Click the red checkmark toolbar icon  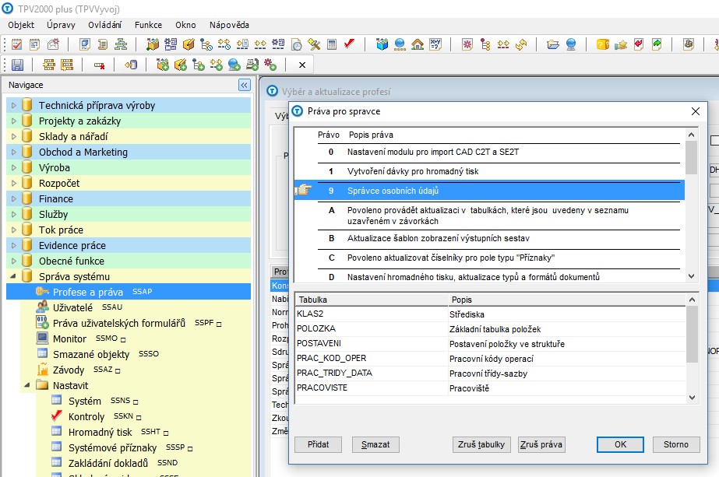[x=350, y=44]
